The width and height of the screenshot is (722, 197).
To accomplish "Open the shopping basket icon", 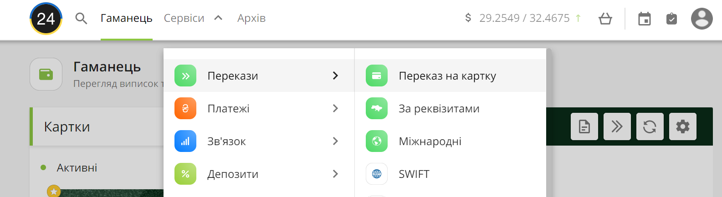I will [x=605, y=19].
